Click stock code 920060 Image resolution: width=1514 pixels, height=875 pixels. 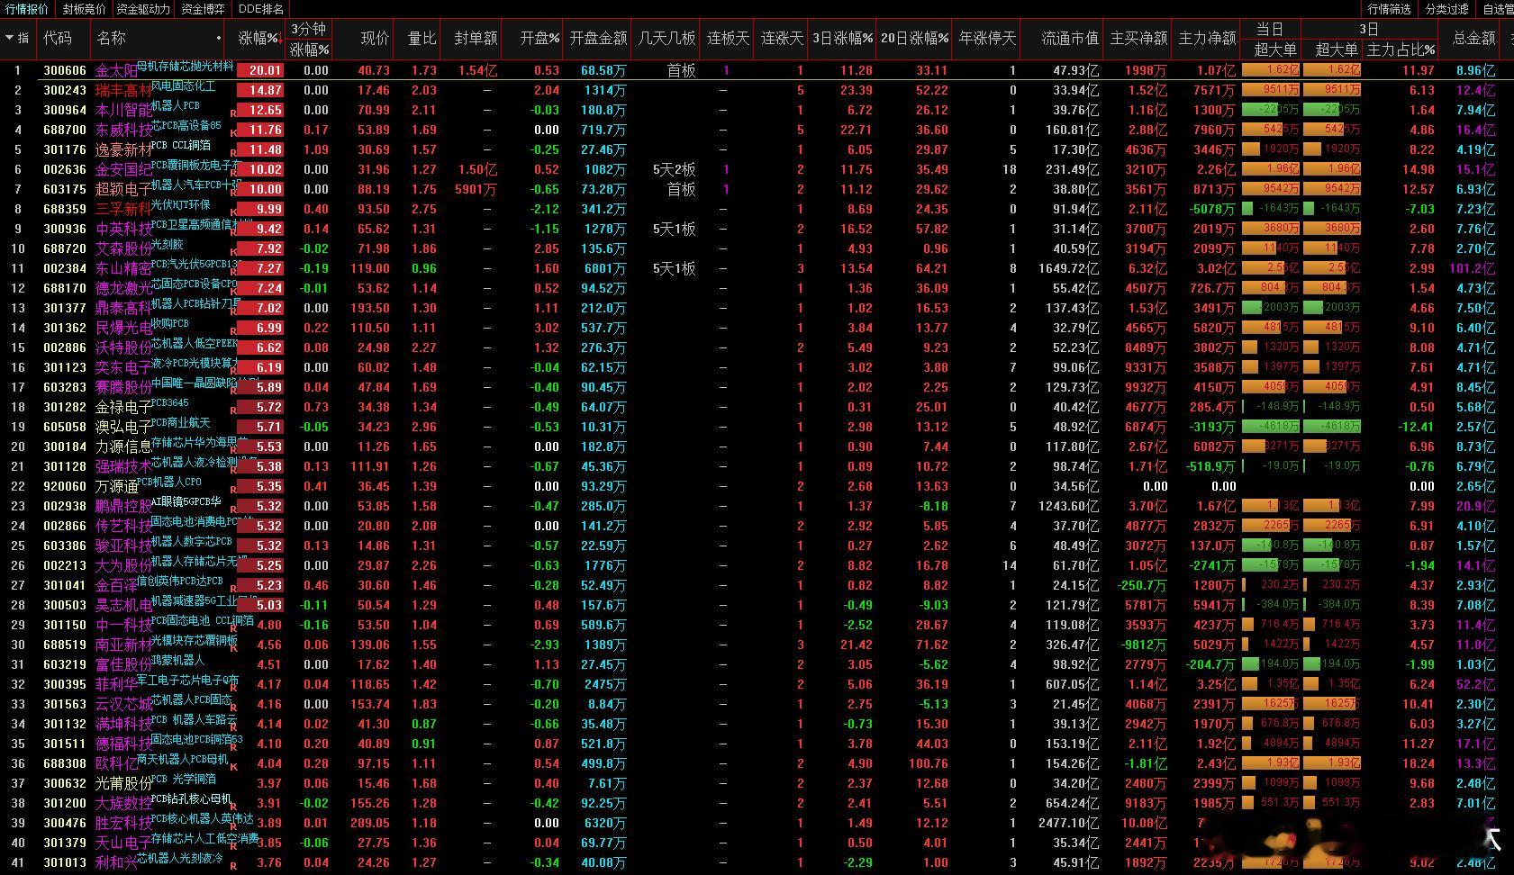[65, 486]
